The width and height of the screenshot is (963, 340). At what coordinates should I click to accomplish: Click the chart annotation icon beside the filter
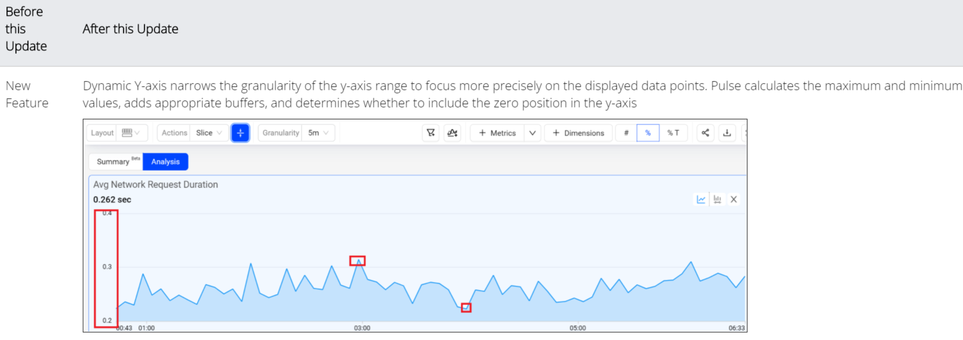(x=453, y=133)
